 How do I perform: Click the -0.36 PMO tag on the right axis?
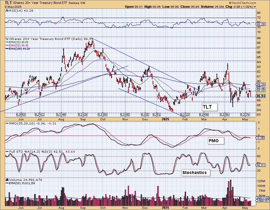pos(260,138)
